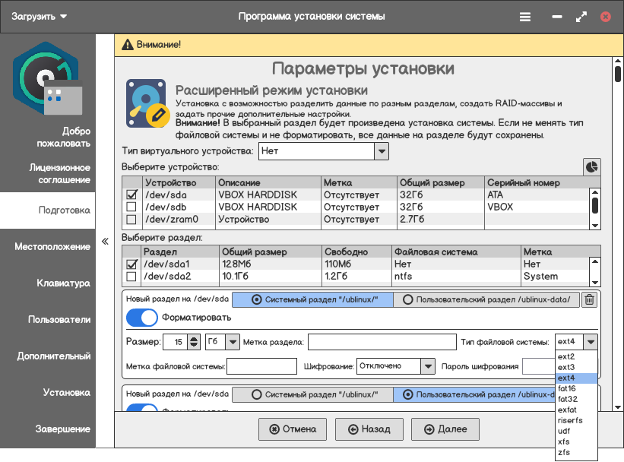The image size is (624, 462).
Task: Delete the new system partition with trash icon
Action: point(589,299)
